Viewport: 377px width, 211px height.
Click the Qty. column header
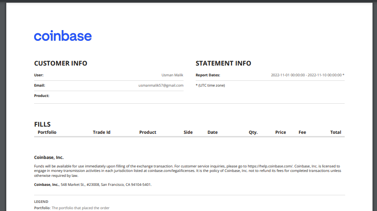[x=253, y=132]
